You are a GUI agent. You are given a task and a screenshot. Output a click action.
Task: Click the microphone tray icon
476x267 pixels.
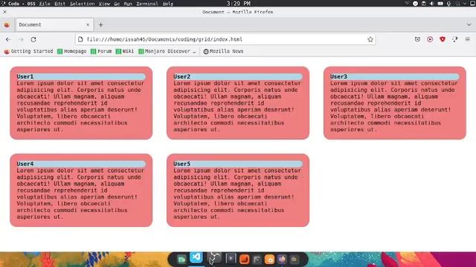[448, 4]
